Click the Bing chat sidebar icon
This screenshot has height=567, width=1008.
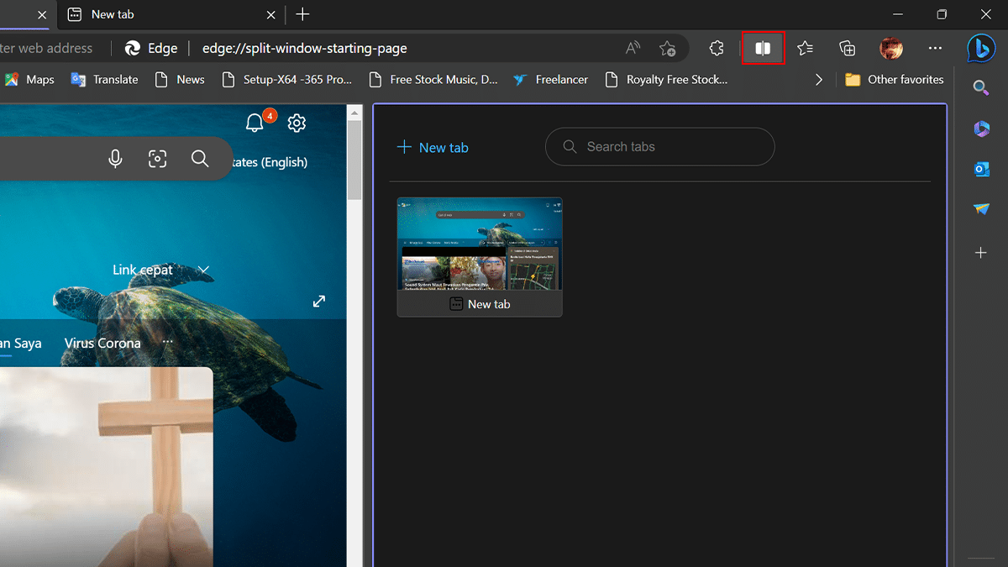[980, 49]
